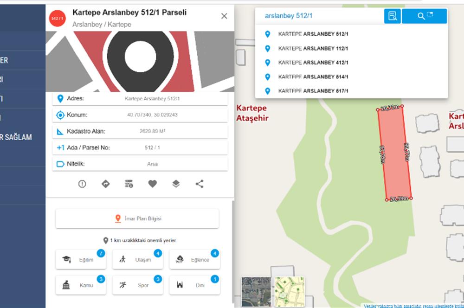This screenshot has height=308, width=464.
Task: Open İmar Plan Bilgisi button
Action: 137,218
